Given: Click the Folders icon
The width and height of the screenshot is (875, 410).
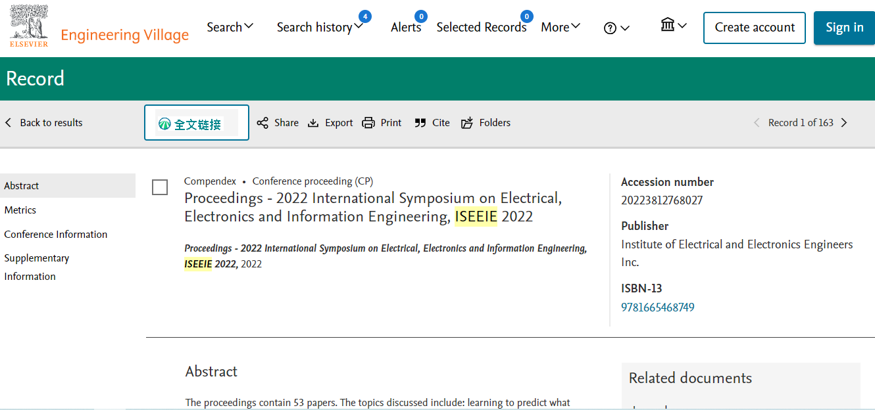Looking at the screenshot, I should click(467, 123).
